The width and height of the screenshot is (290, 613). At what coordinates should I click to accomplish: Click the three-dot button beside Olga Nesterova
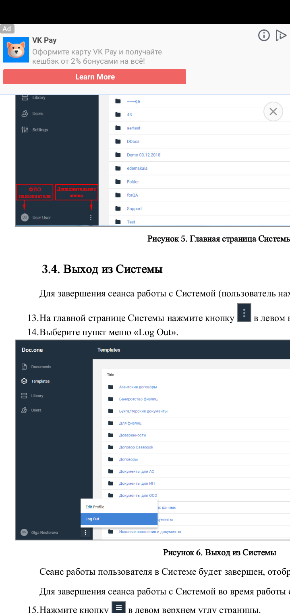tap(85, 532)
